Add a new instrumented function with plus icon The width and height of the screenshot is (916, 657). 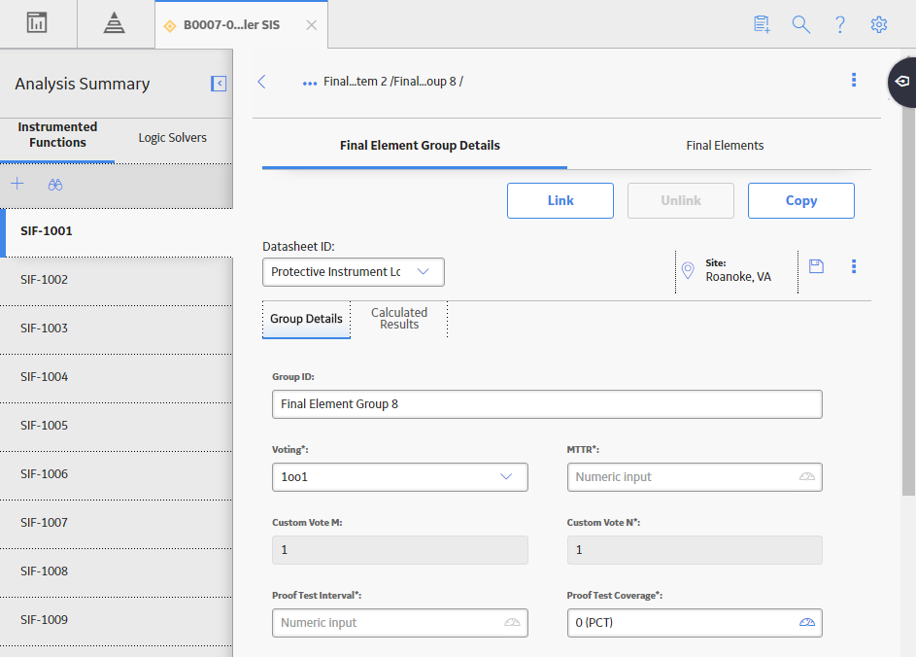[17, 184]
